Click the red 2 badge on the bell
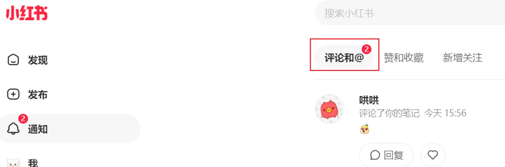The width and height of the screenshot is (505, 167). click(23, 118)
